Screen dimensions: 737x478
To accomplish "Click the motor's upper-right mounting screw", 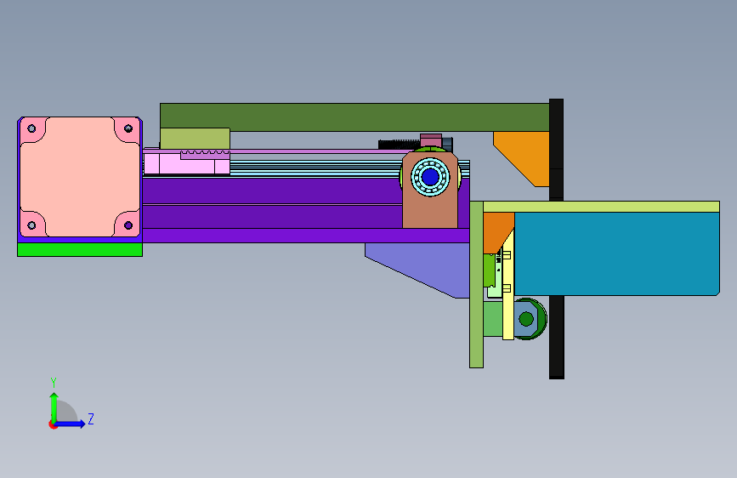I will click(128, 128).
